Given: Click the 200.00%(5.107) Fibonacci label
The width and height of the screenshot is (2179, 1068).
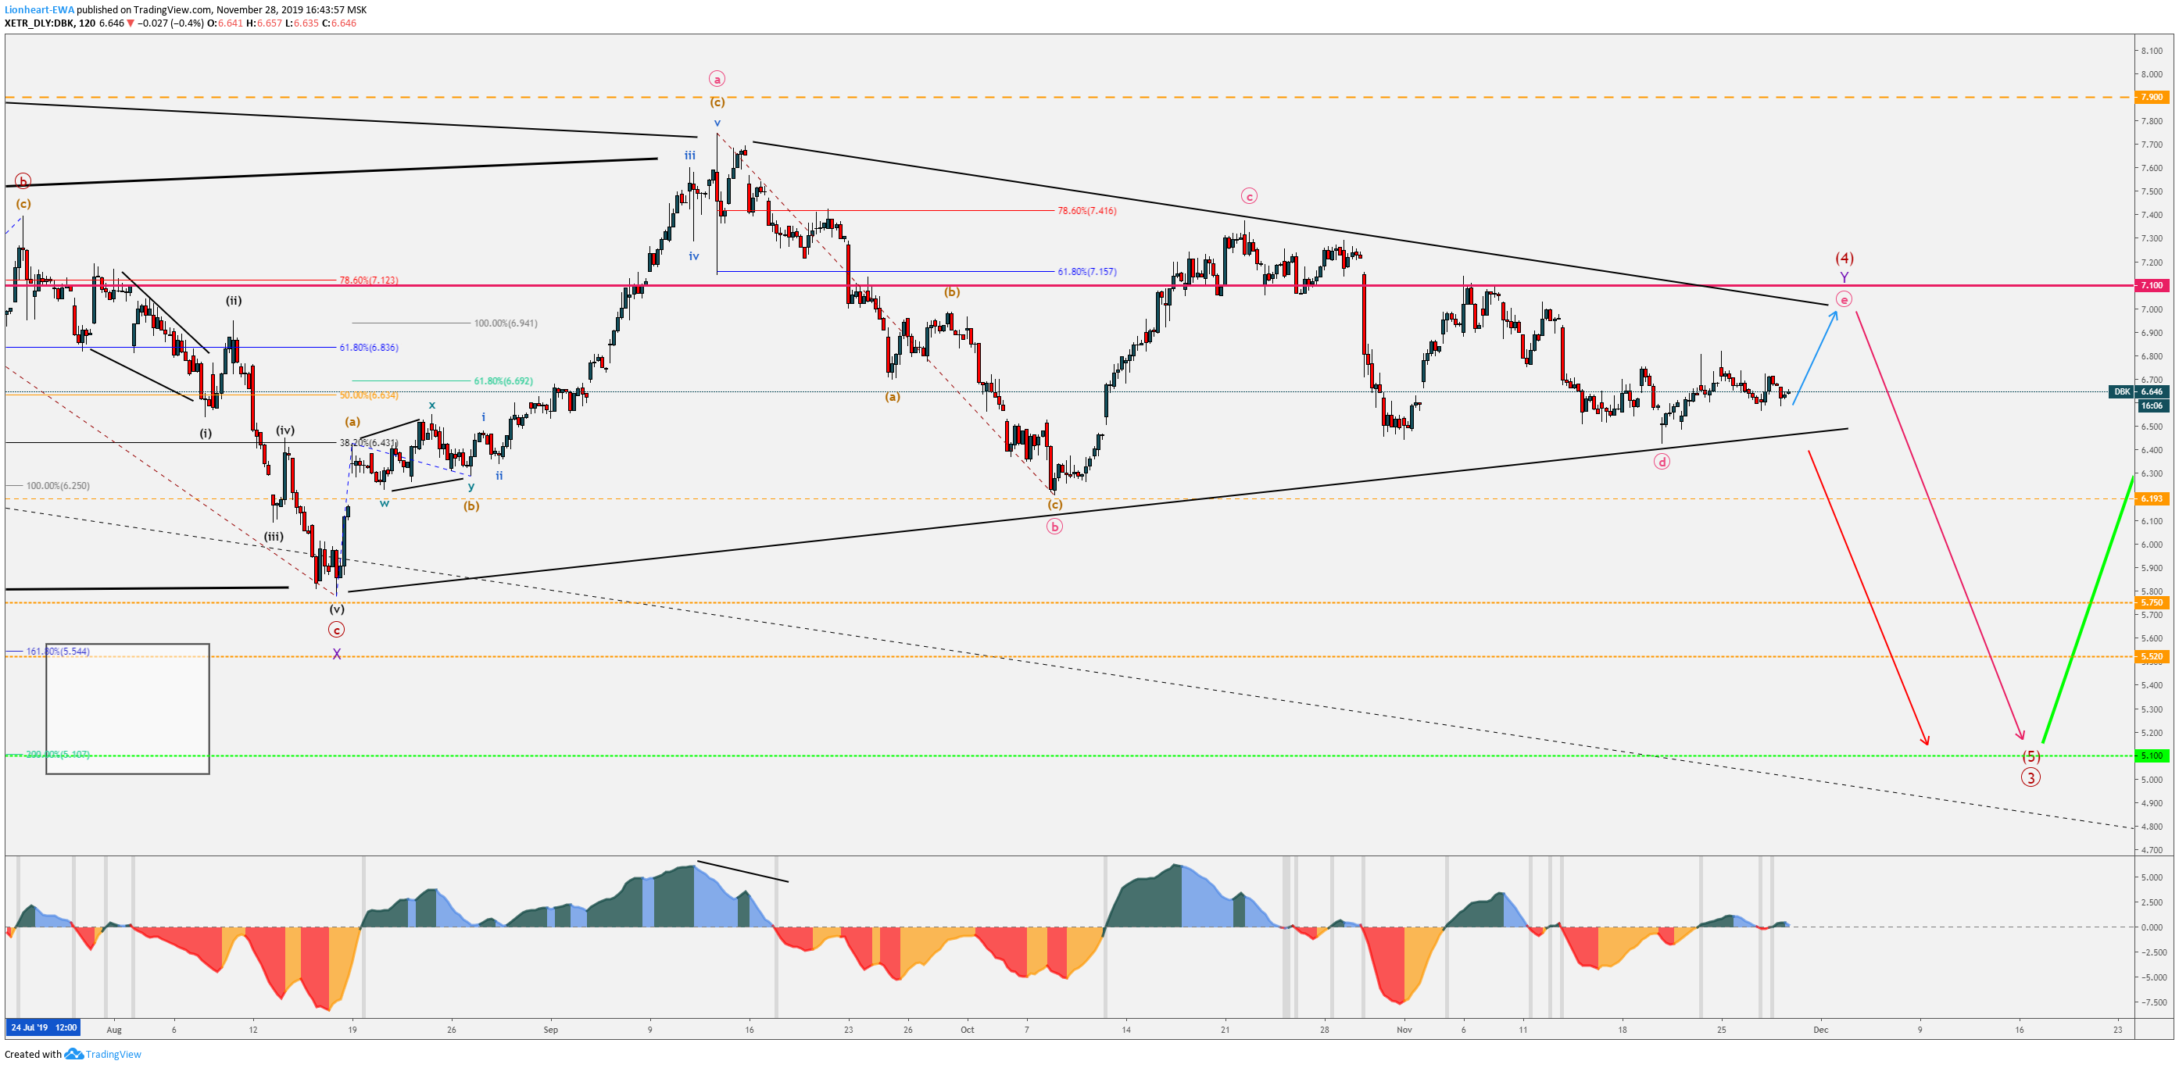Looking at the screenshot, I should tap(58, 754).
